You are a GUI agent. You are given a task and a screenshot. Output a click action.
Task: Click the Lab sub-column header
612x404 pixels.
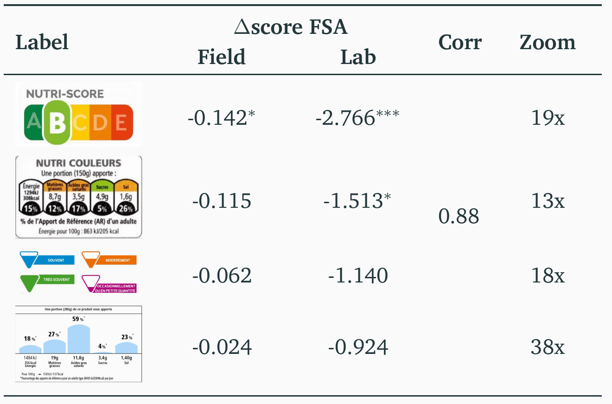[358, 57]
